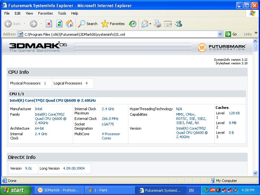Click DirectX Version value 9.0c
The image size is (260, 195).
click(x=29, y=168)
